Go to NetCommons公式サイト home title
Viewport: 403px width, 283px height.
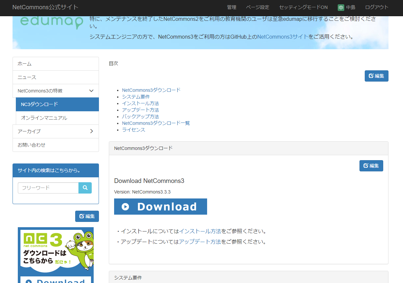tap(46, 7)
